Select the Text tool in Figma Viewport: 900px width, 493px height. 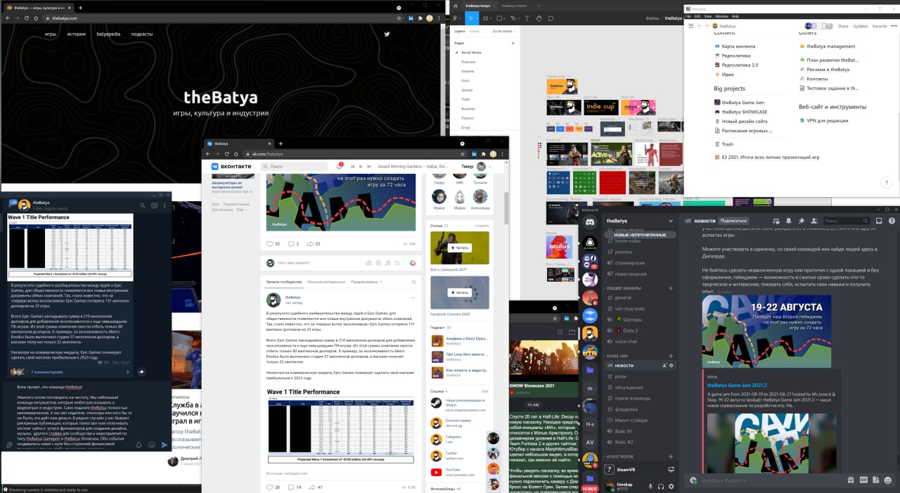(529, 18)
